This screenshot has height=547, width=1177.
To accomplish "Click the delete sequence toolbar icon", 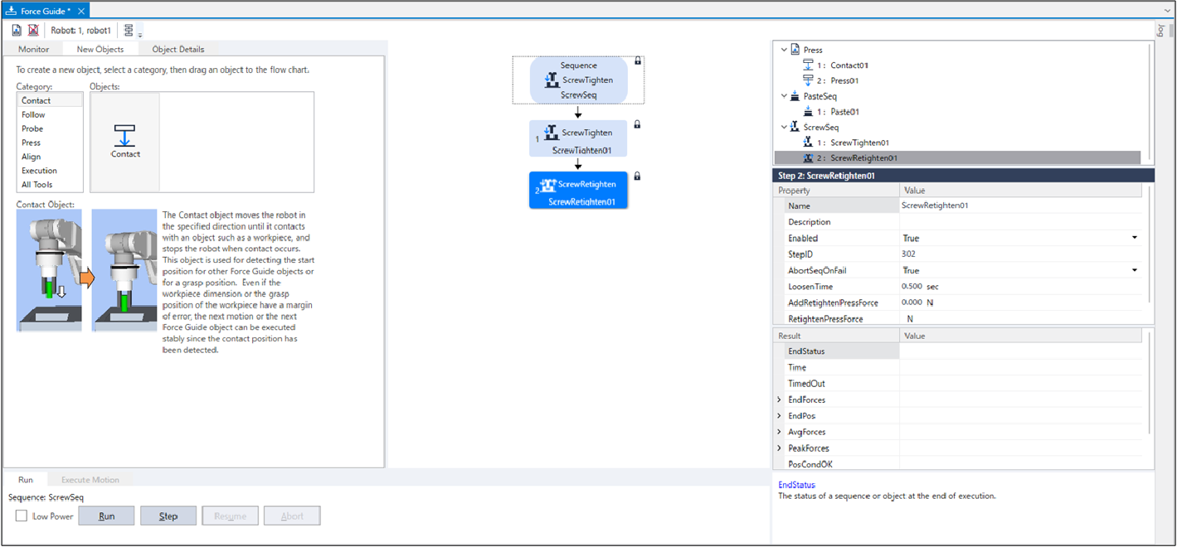I will coord(33,30).
